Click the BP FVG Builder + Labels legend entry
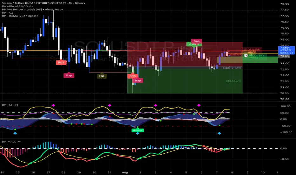The image size is (296, 175). 32,10
